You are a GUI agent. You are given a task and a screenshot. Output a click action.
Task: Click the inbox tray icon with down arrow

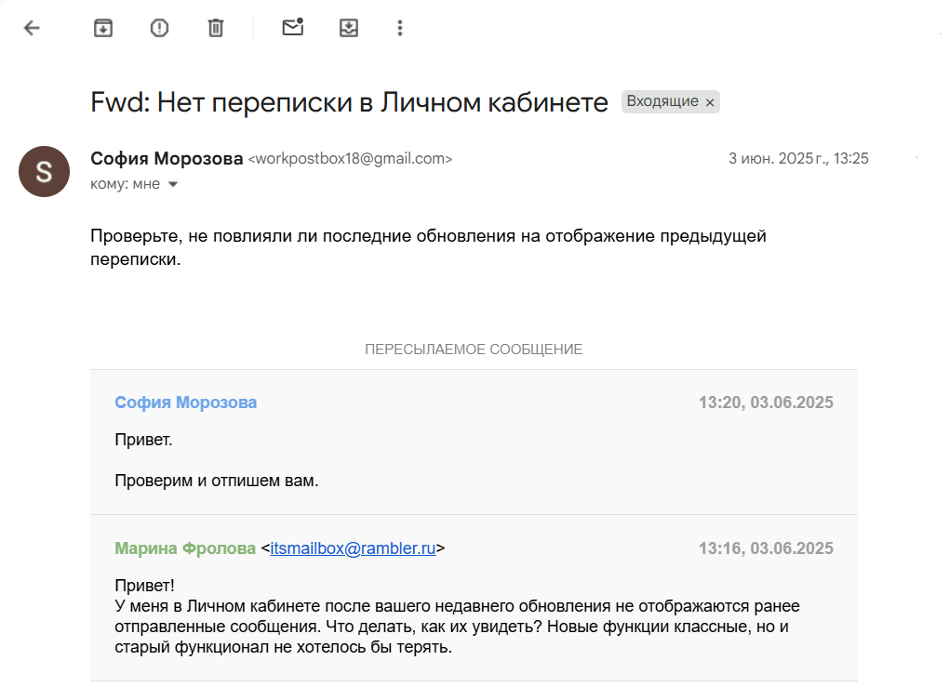click(x=349, y=28)
